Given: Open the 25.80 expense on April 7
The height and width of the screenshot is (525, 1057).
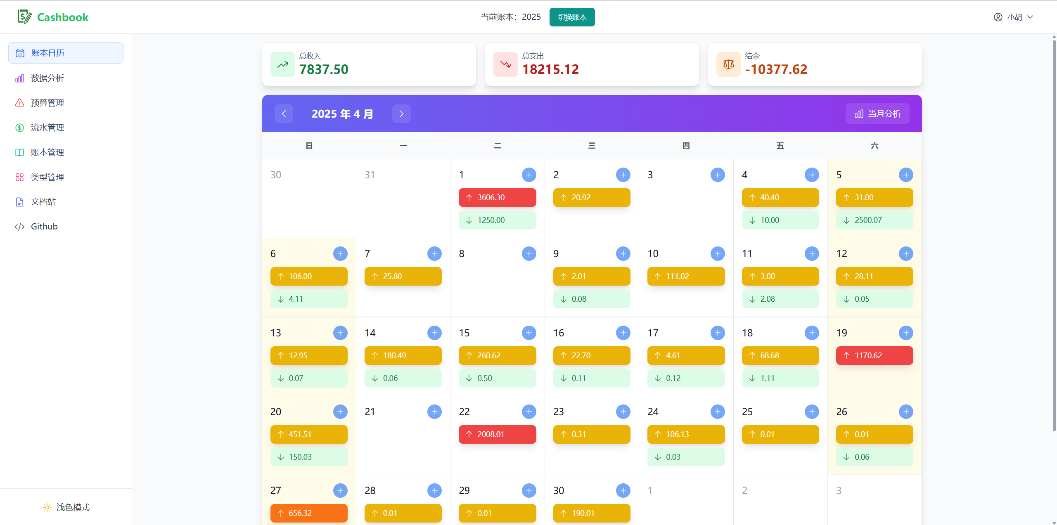Looking at the screenshot, I should tap(403, 276).
